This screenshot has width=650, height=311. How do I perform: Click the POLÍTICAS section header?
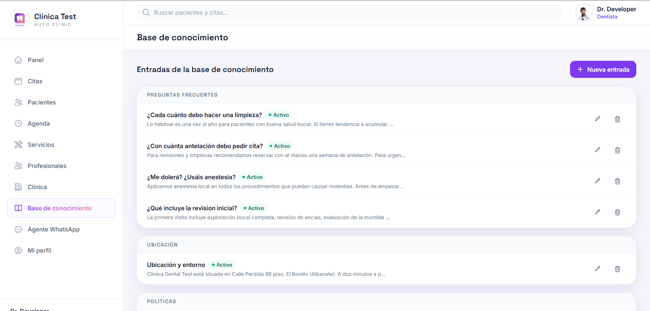tap(161, 301)
